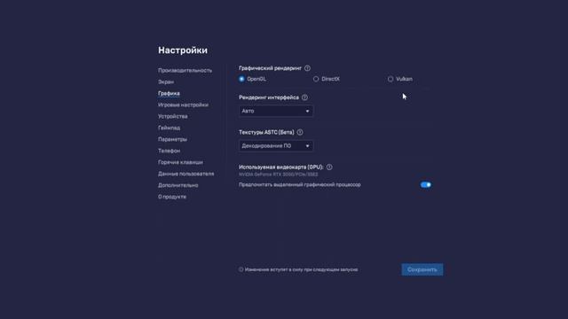Select the OpenGL radio button
This screenshot has width=568, height=319.
point(241,79)
